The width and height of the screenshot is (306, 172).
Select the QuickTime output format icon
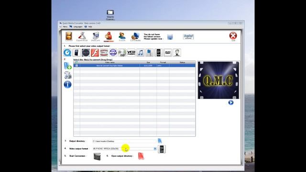pyautogui.click(x=67, y=53)
